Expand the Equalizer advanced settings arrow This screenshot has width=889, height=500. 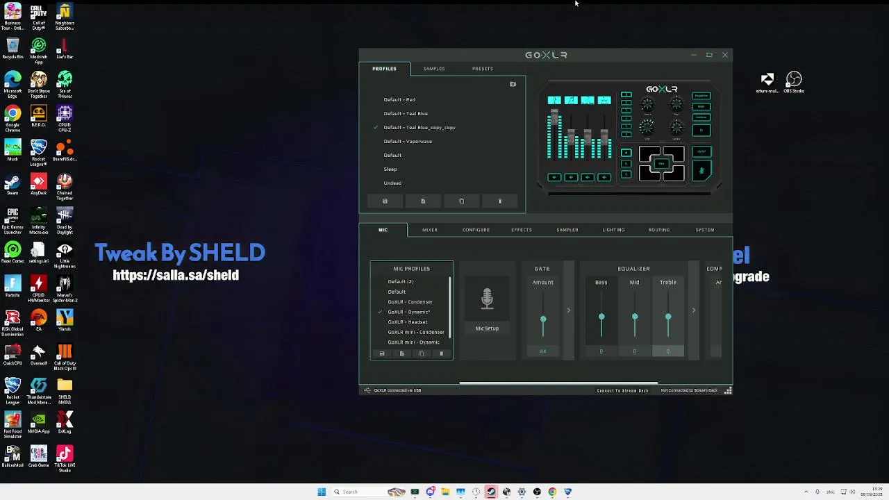pyautogui.click(x=693, y=310)
